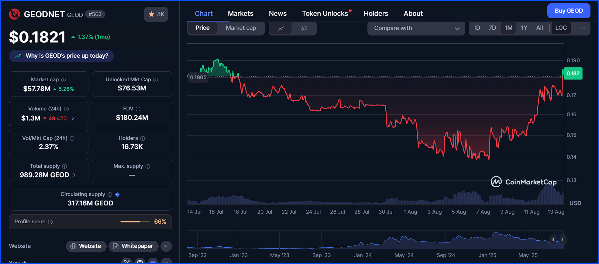This screenshot has height=264, width=599.
Task: Open the Markets tab
Action: tap(241, 14)
